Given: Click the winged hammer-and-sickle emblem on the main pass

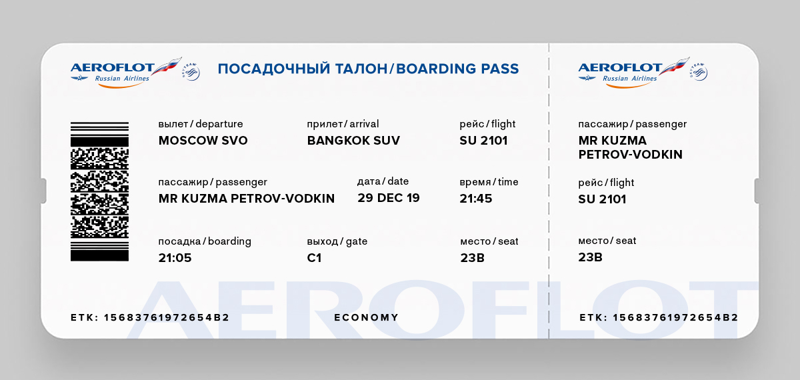Looking at the screenshot, I should pyautogui.click(x=80, y=79).
